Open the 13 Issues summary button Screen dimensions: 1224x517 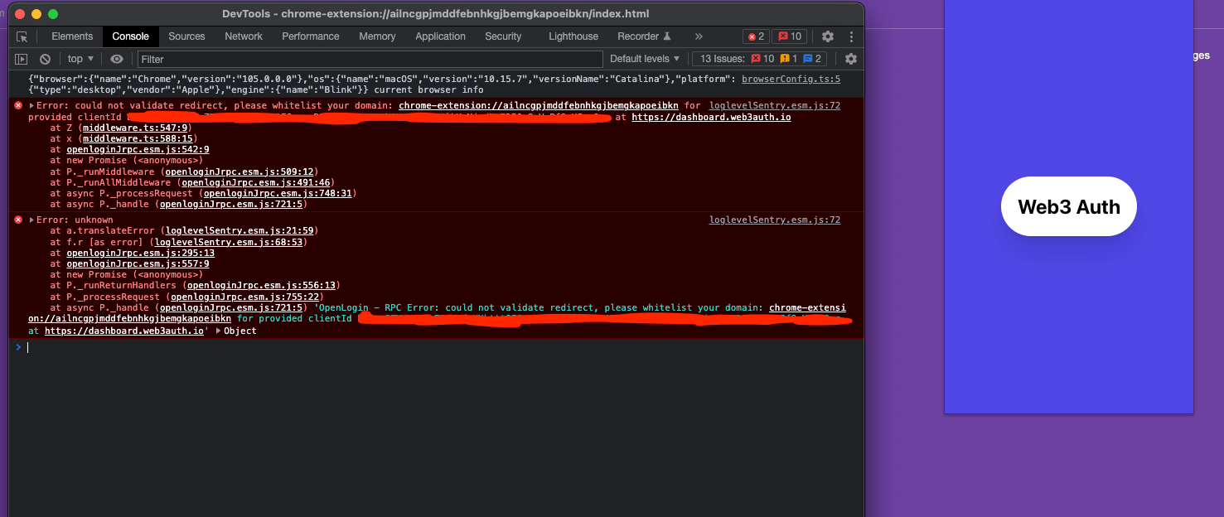tap(760, 59)
